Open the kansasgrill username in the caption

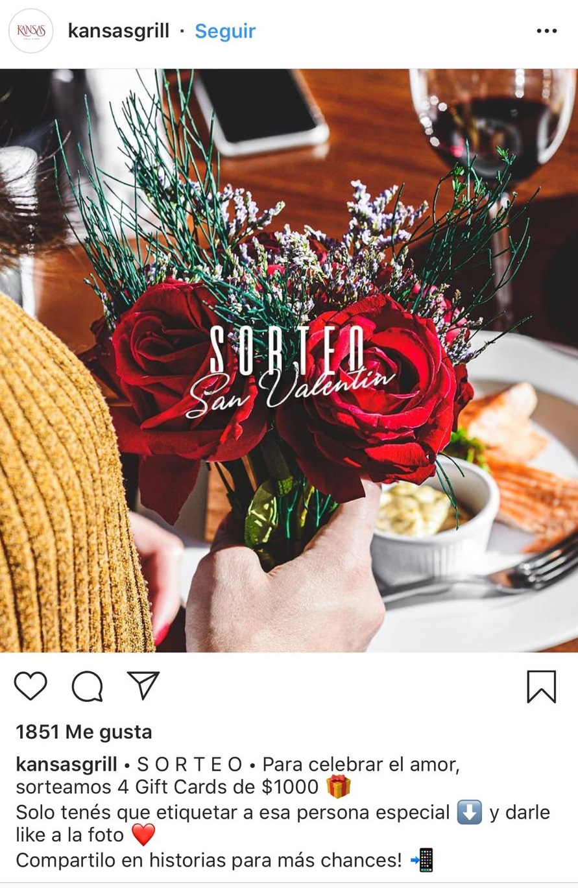pyautogui.click(x=67, y=765)
